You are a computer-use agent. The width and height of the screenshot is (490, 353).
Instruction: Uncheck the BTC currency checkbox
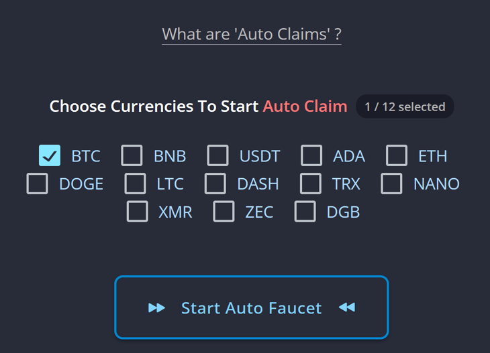pos(50,156)
